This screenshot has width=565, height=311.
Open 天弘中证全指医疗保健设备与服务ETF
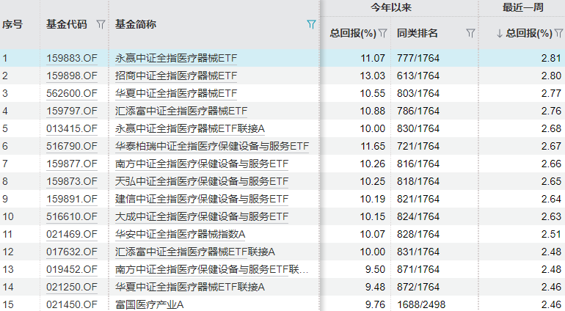tap(202, 181)
